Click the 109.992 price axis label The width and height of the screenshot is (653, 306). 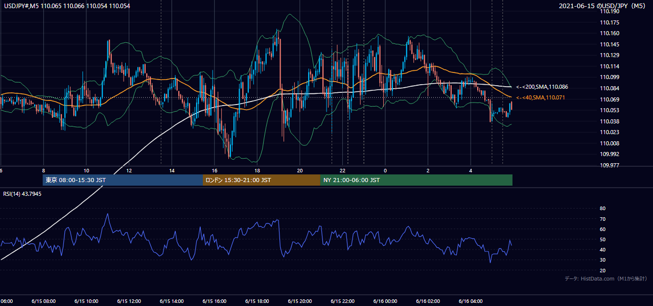pyautogui.click(x=610, y=154)
